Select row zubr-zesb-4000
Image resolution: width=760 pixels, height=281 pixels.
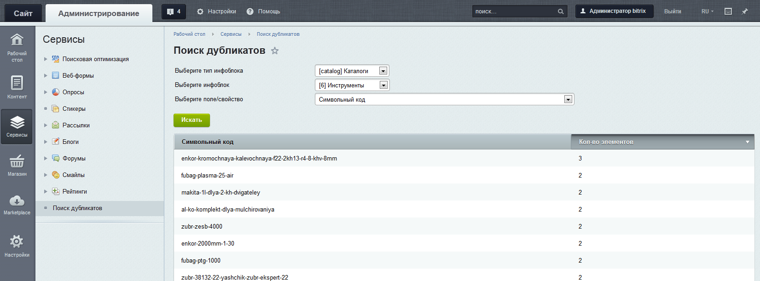(x=464, y=226)
